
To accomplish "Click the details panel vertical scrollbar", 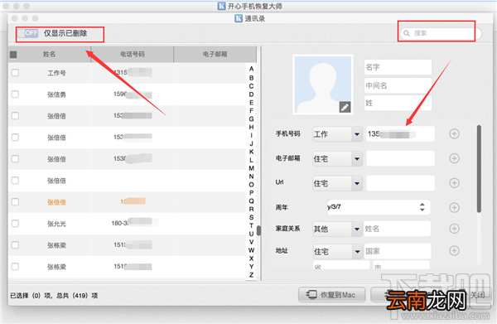I will click(479, 169).
